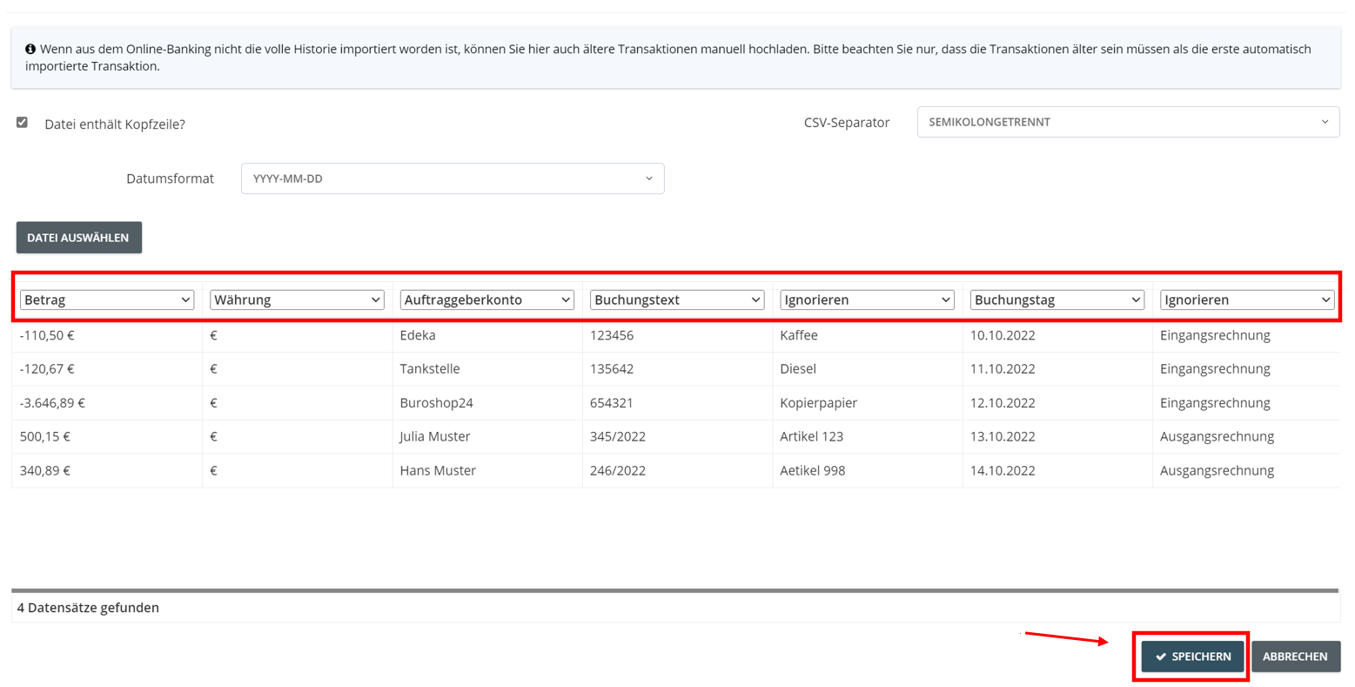Click the '654321' cell
Image resolution: width=1355 pixels, height=687 pixels.
click(x=677, y=403)
